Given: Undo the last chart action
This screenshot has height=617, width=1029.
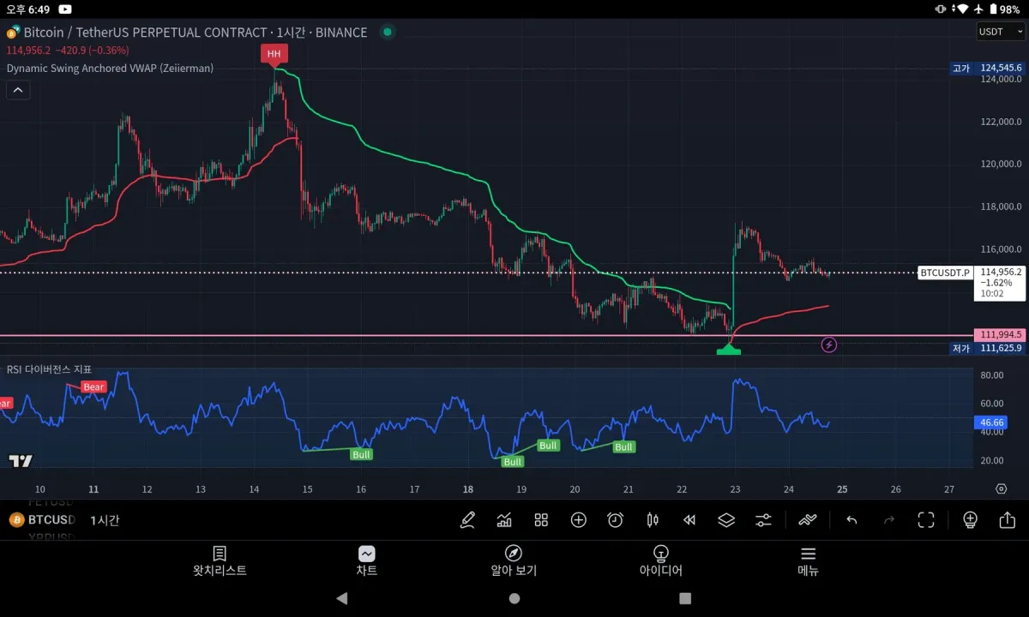Looking at the screenshot, I should coord(851,519).
